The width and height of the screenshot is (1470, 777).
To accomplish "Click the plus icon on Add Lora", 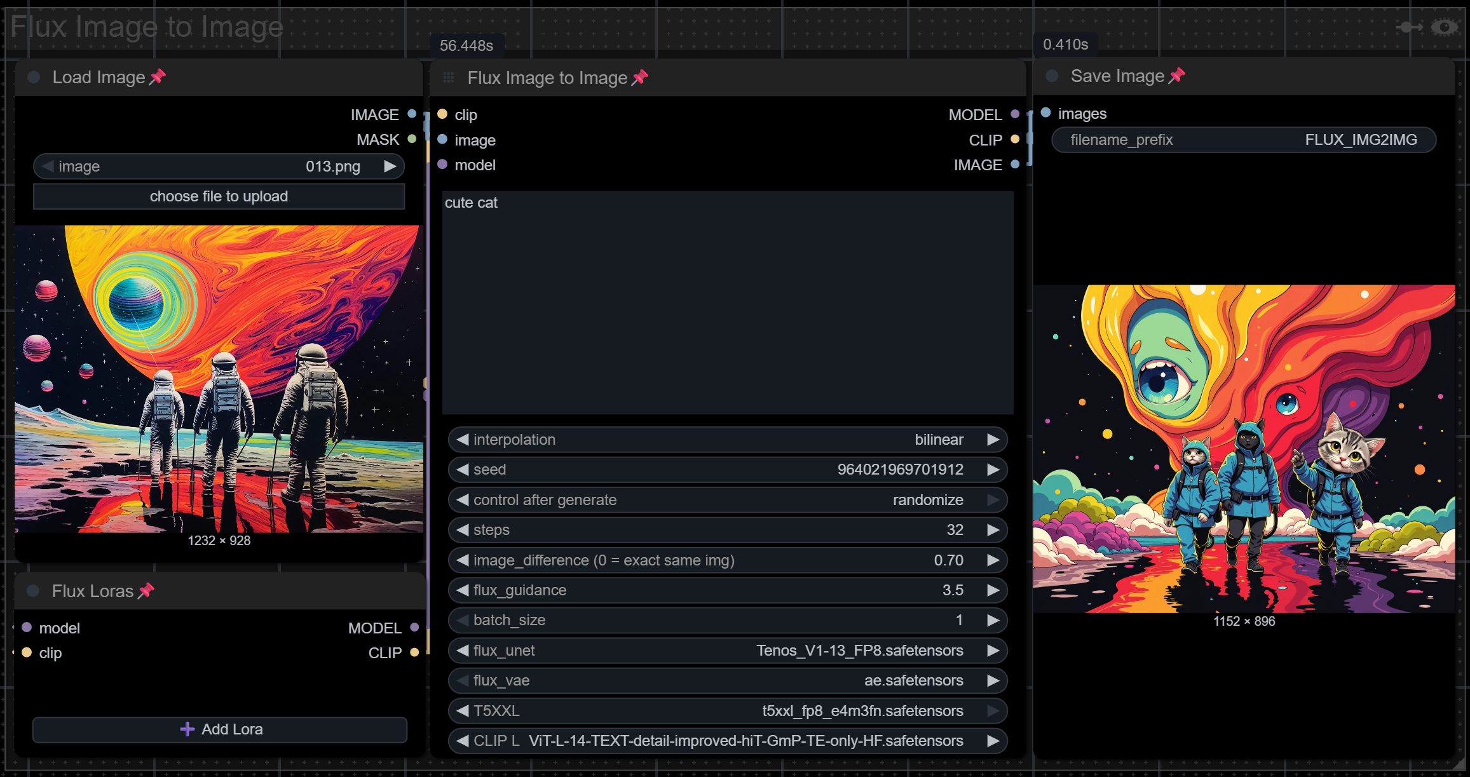I will (x=187, y=729).
